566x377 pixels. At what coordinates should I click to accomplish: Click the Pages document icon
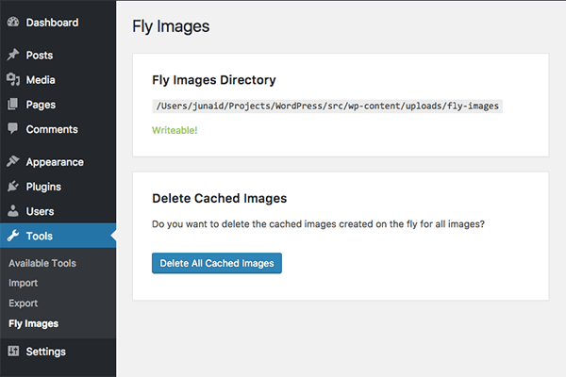(x=12, y=104)
